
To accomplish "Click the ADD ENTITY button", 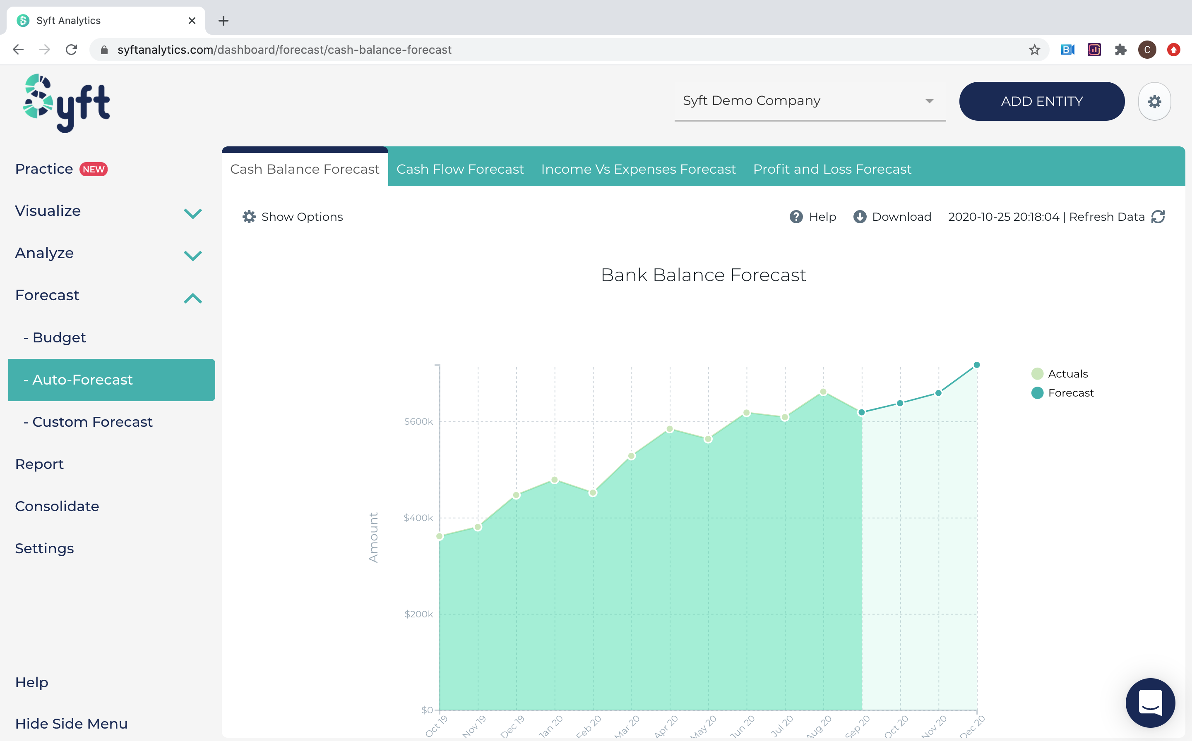I will pos(1041,101).
